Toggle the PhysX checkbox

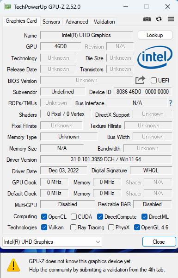pos(111,227)
